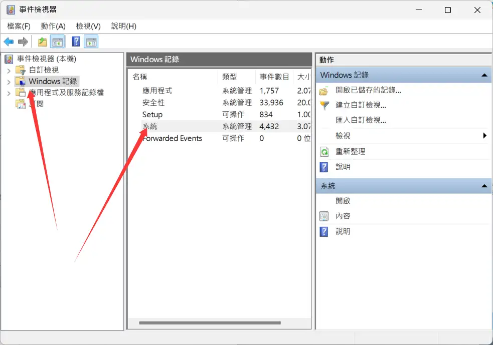Open the 說明(H) menu
493x345 pixels.
(124, 27)
